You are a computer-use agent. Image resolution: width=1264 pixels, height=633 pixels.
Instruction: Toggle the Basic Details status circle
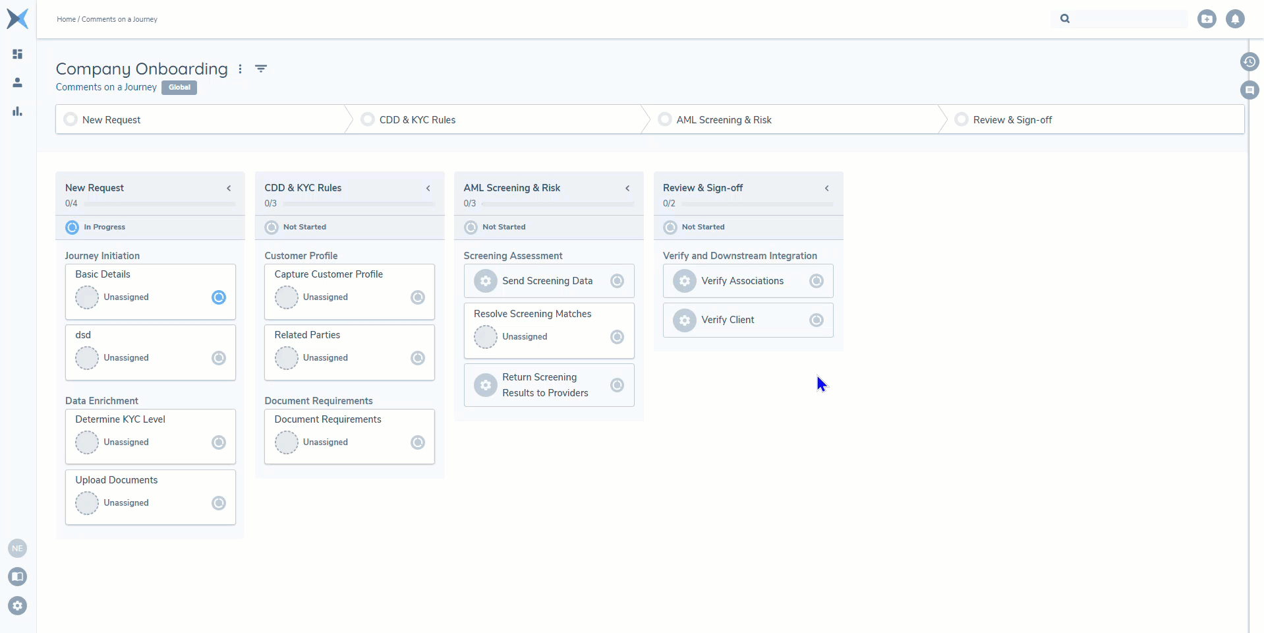pos(219,297)
